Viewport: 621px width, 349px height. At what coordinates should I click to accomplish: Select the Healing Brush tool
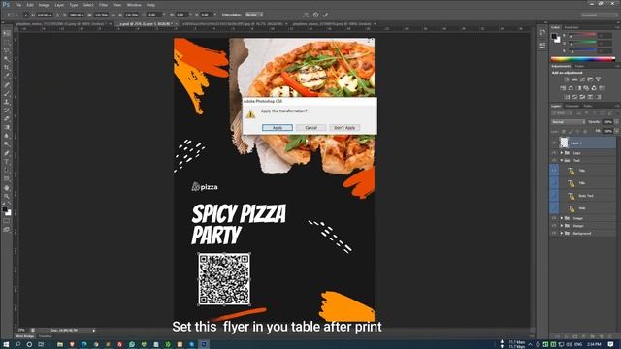pyautogui.click(x=7, y=84)
